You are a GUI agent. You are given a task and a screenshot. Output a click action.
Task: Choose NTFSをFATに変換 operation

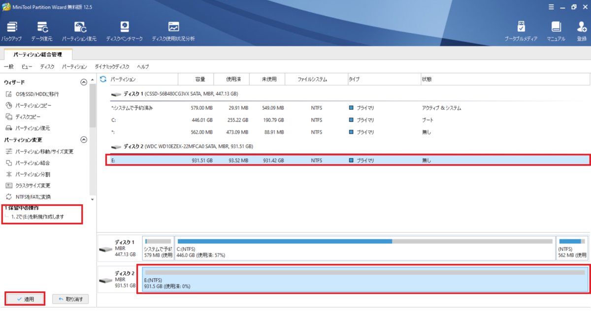[x=28, y=197]
